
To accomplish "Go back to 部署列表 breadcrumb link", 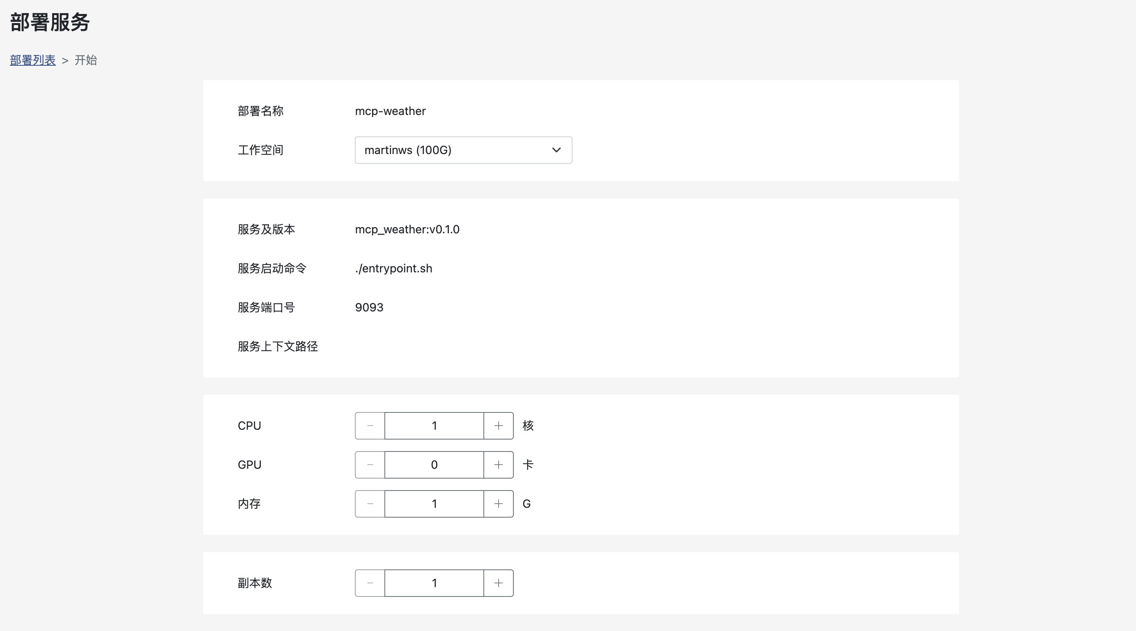I will tap(32, 60).
